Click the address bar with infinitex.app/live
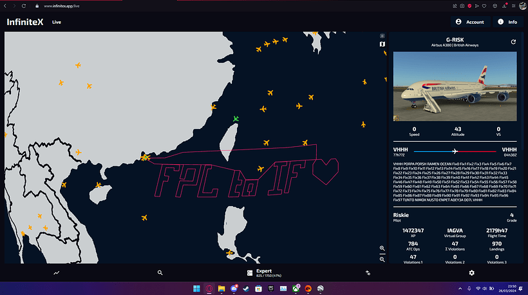528x295 pixels. coord(62,6)
